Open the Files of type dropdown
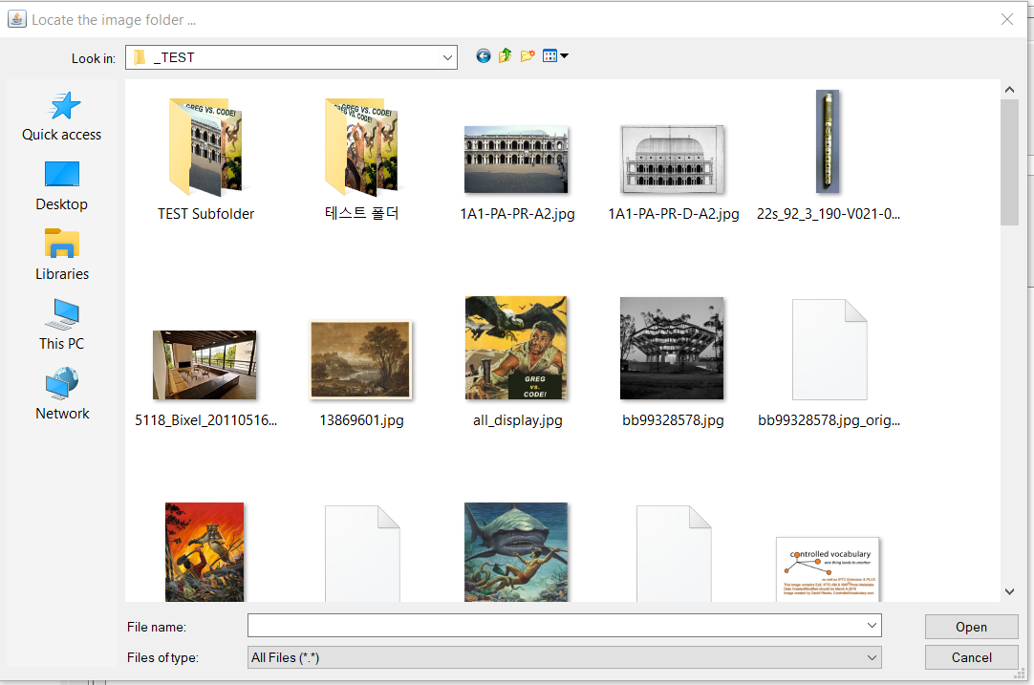Screen dimensions: 1034x685 [x=565, y=657]
